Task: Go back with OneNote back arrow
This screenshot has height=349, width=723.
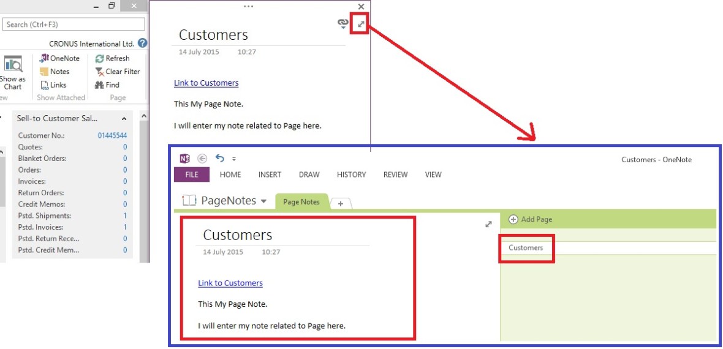Action: pos(202,159)
